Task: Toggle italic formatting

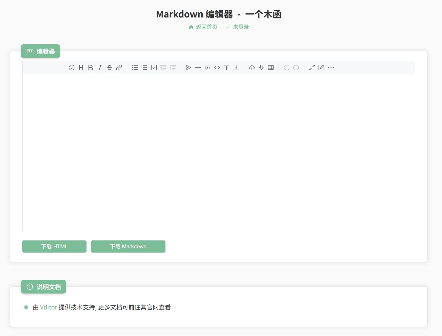Action: click(x=100, y=68)
